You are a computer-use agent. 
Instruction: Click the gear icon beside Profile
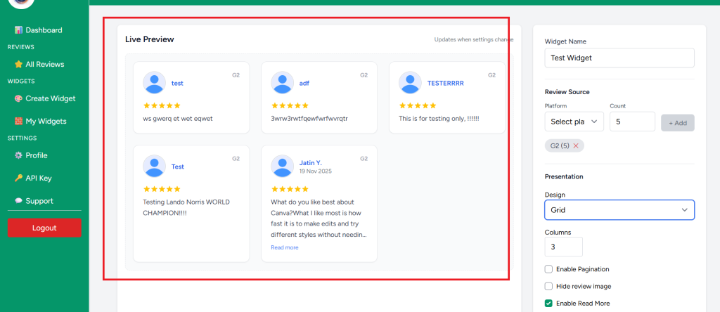point(18,155)
